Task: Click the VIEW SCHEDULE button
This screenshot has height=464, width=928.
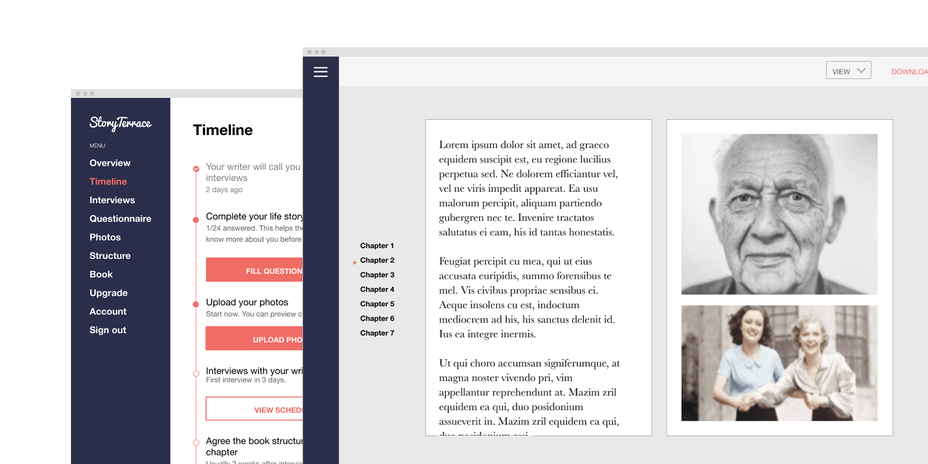Action: [254, 409]
